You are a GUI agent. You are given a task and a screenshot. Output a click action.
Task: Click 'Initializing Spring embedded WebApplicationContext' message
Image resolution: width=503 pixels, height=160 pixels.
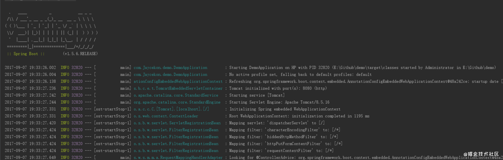pos(285,109)
